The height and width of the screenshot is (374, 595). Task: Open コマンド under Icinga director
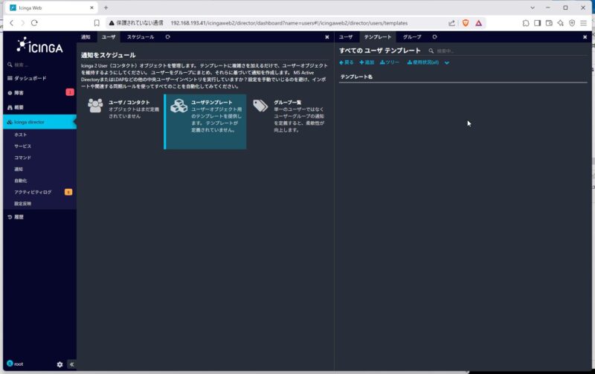[23, 158]
